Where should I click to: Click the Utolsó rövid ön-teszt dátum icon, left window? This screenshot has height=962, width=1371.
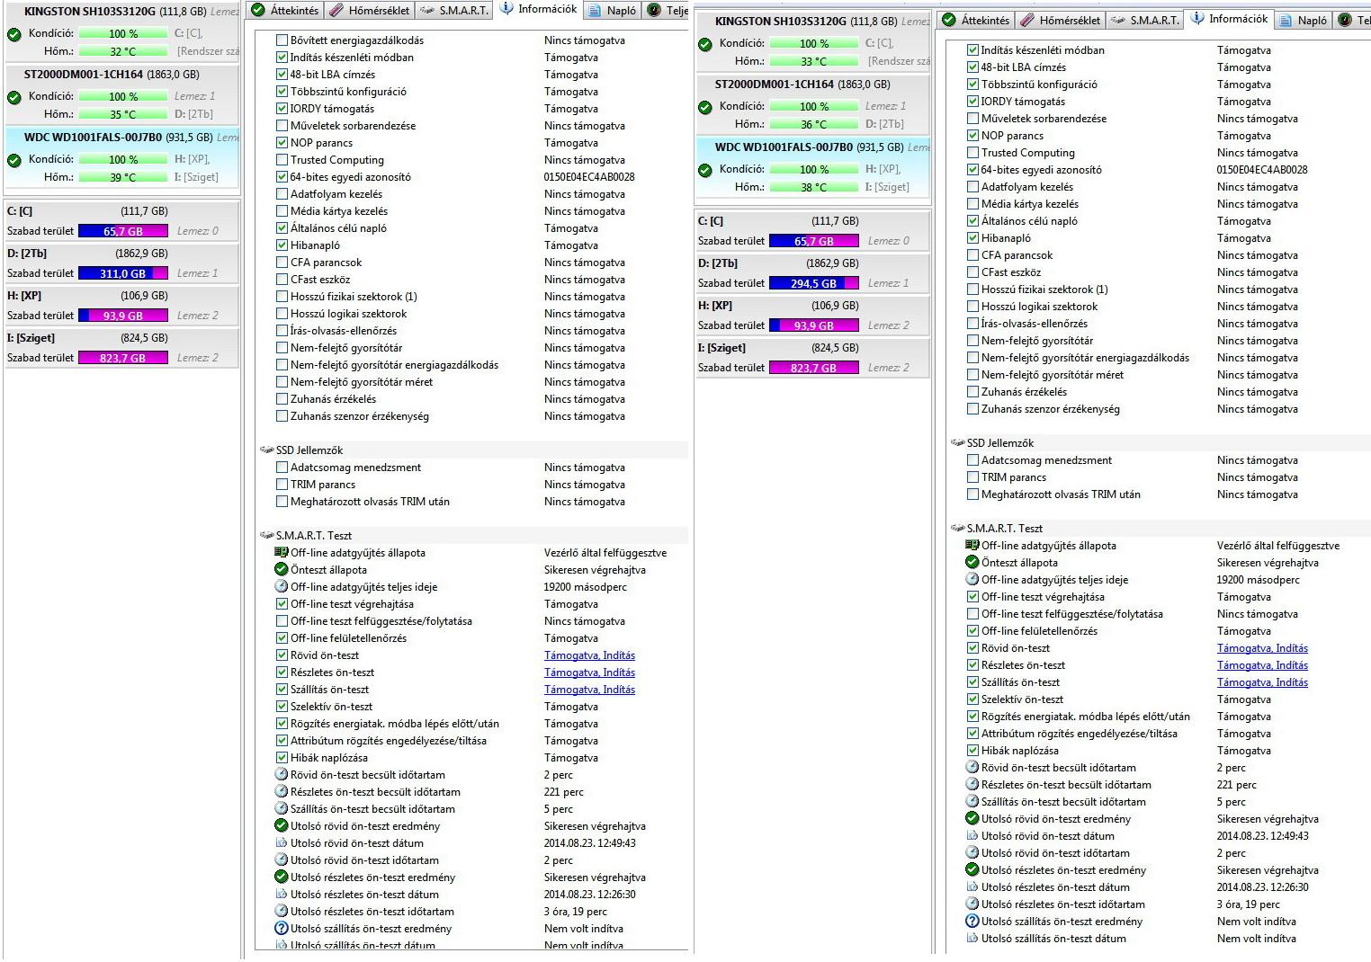(282, 842)
